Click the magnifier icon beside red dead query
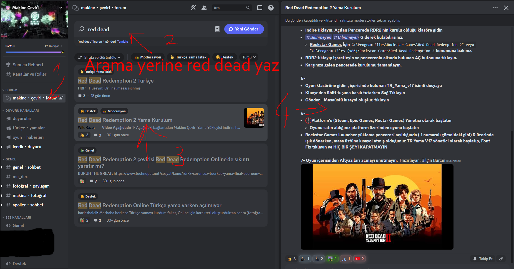 pos(81,29)
